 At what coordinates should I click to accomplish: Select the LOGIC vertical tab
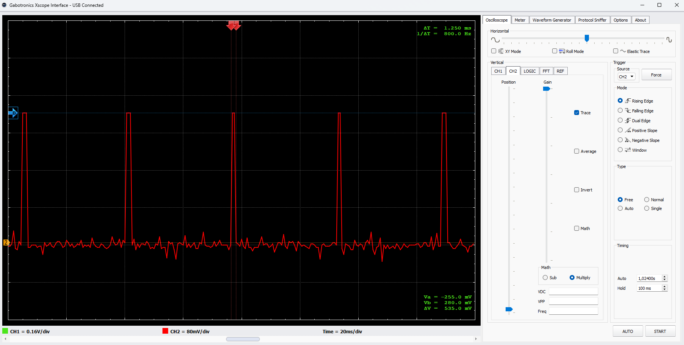(x=529, y=71)
